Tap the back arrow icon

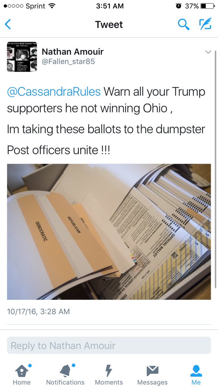[8, 25]
